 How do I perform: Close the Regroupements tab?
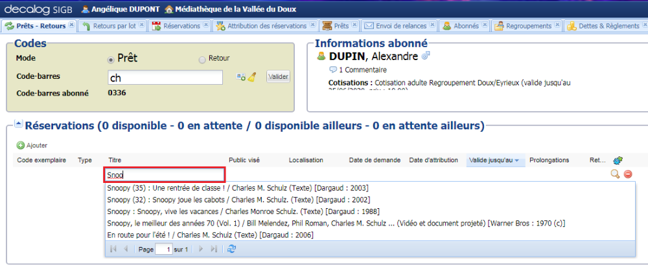pyautogui.click(x=557, y=25)
